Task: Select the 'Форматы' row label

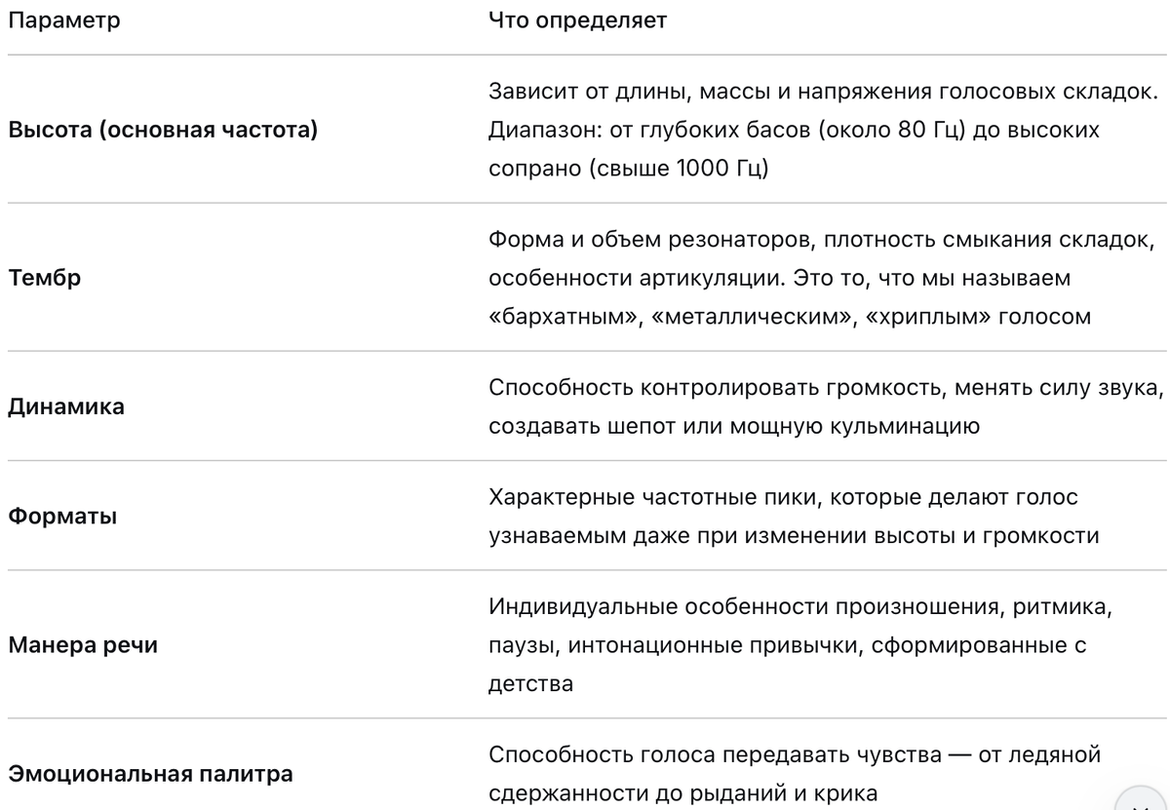Action: [62, 517]
